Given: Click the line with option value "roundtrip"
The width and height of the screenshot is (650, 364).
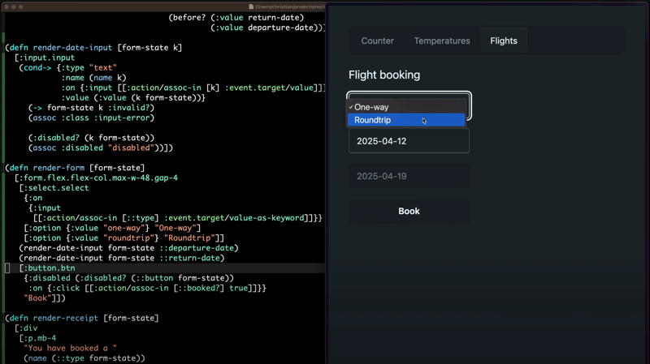Looking at the screenshot, I should 124,238.
